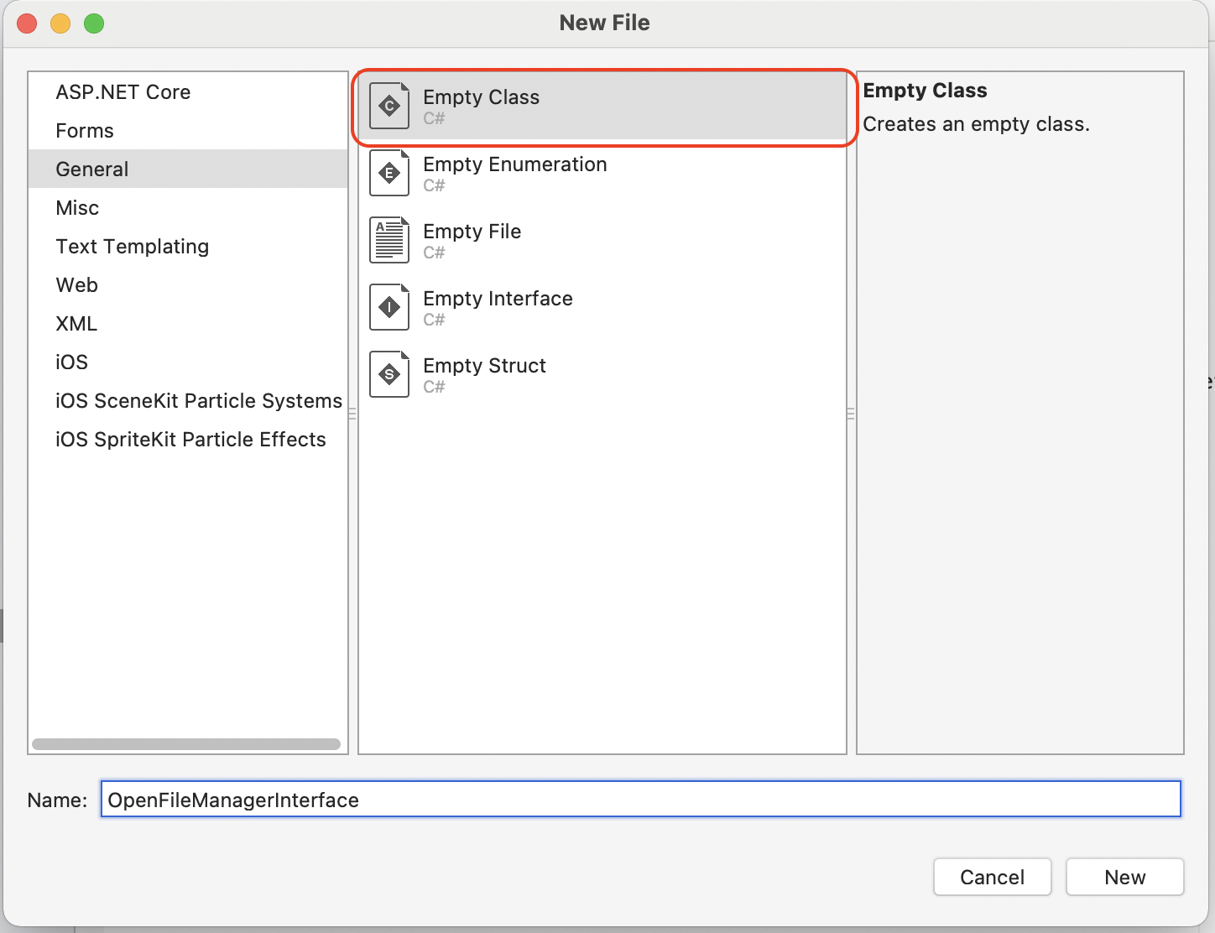Select the Text Templating category

pos(133,247)
